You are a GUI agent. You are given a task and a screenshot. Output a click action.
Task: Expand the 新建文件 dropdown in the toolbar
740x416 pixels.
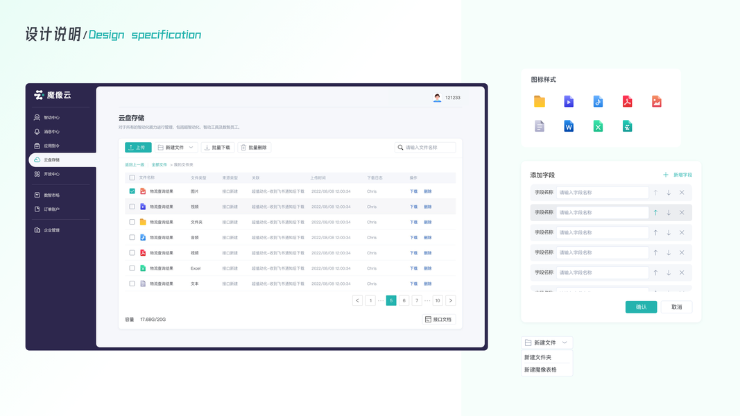tap(176, 148)
